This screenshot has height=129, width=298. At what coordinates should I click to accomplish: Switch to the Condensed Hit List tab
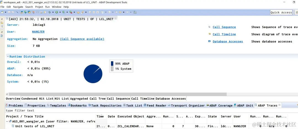tap(37, 99)
